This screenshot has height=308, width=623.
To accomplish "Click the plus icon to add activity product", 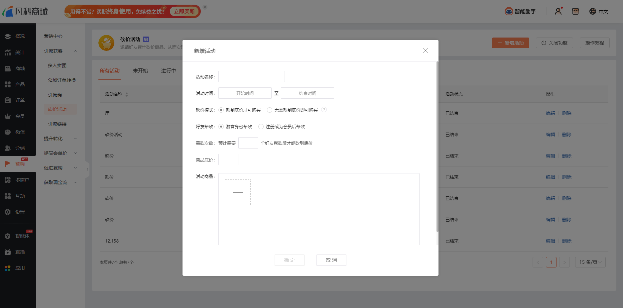I will pyautogui.click(x=238, y=192).
